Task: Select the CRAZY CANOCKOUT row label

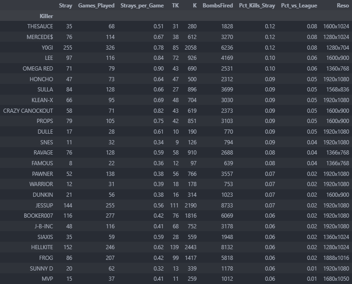Action: (x=28, y=111)
